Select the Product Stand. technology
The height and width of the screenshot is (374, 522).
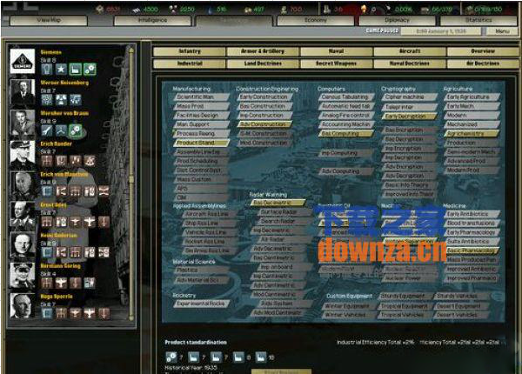(x=201, y=143)
